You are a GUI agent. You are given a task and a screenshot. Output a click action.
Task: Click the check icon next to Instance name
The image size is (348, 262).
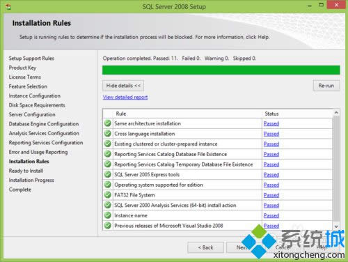point(108,215)
